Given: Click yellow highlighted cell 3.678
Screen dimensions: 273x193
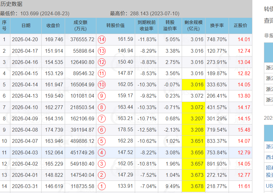Looking at the screenshot, I should click(x=193, y=186).
